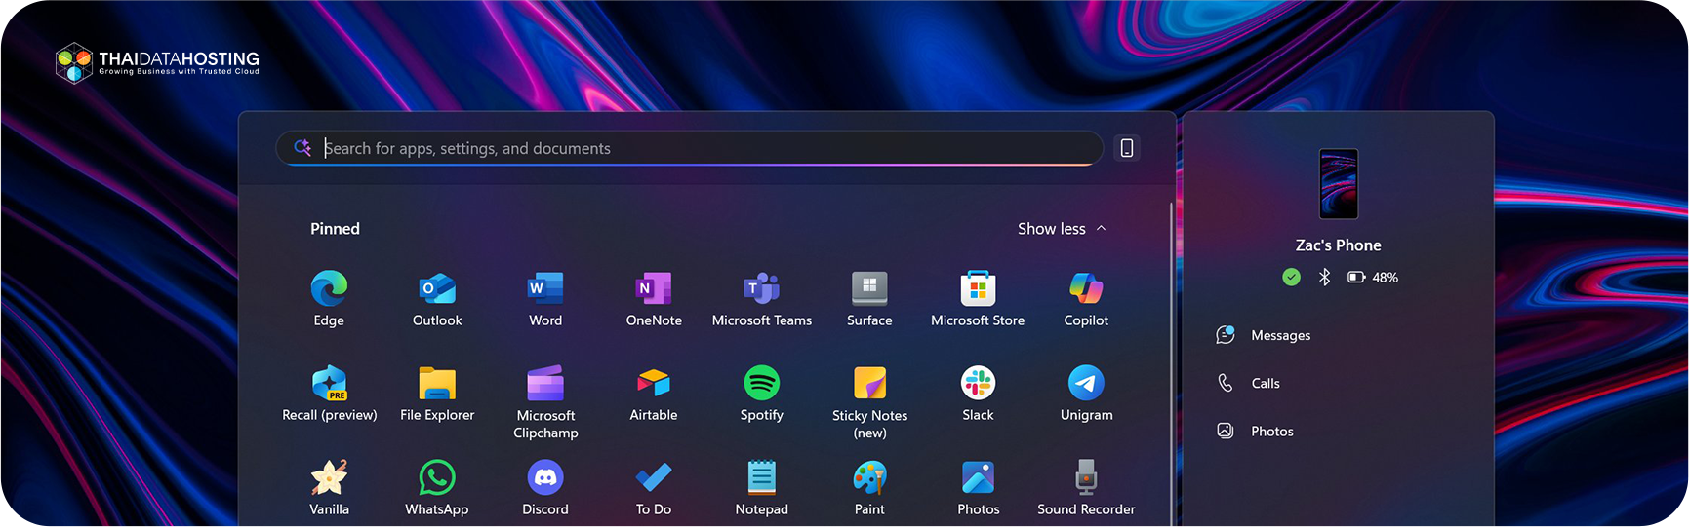Image resolution: width=1689 pixels, height=527 pixels.
Task: Open Messages in Zac's Phone panel
Action: pos(1263,335)
